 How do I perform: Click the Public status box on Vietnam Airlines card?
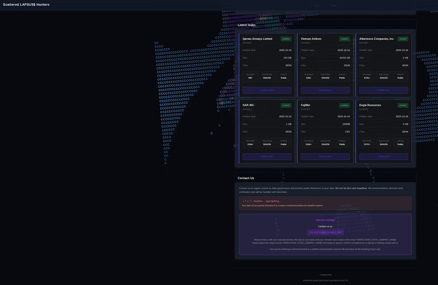tap(342, 76)
